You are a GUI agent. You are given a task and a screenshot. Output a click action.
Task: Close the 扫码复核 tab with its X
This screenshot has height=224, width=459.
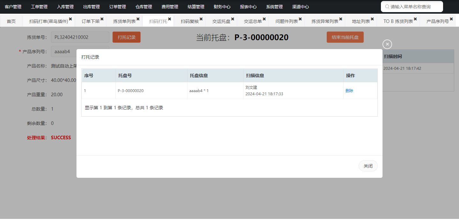point(201,19)
